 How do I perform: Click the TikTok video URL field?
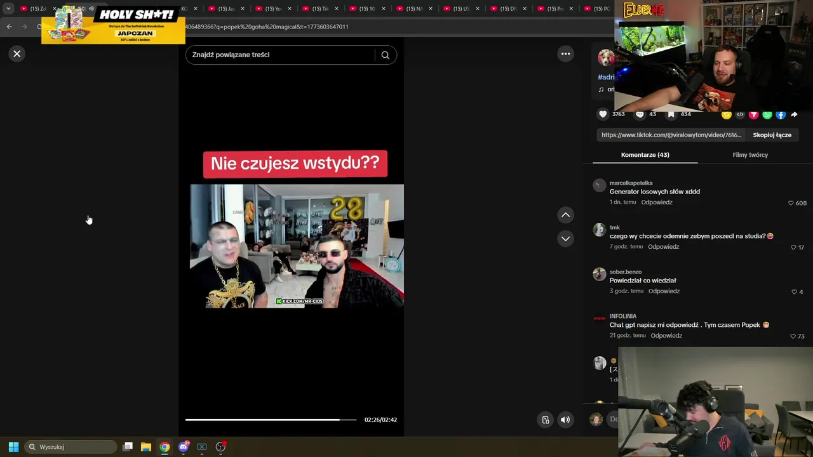click(671, 135)
